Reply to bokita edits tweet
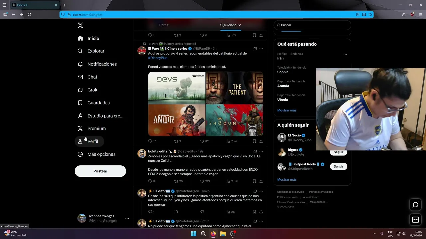Viewport: 426px width, 239px height. [150, 181]
